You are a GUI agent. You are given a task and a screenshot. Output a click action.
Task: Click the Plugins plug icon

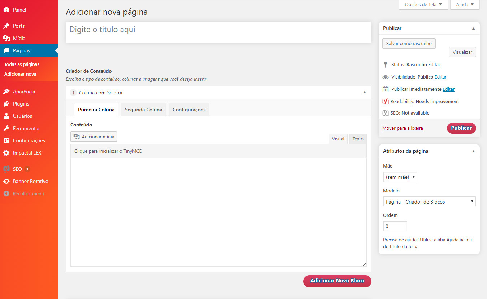(x=6, y=104)
